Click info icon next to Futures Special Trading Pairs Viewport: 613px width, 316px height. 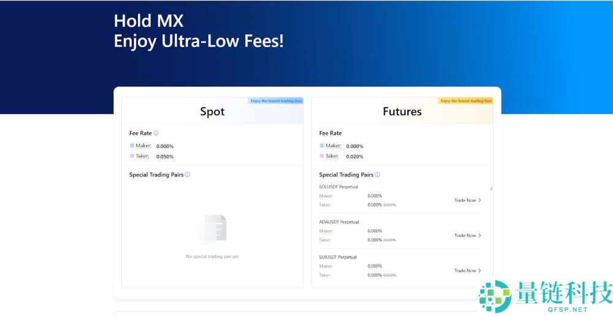pyautogui.click(x=378, y=175)
